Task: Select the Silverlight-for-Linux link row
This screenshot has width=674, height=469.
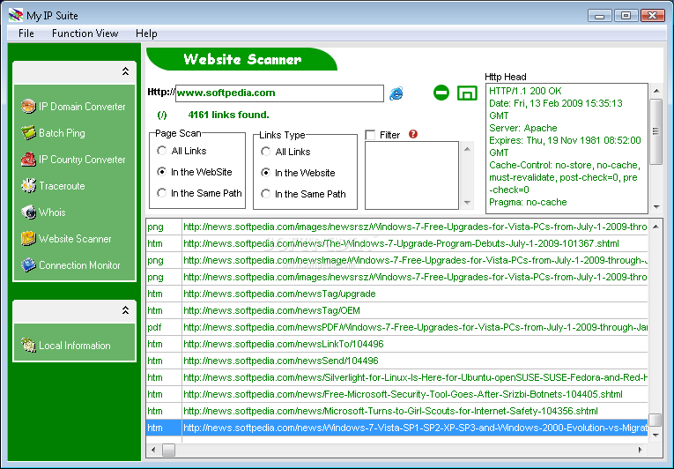Action: (x=396, y=377)
